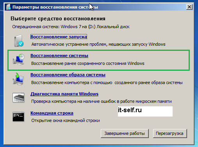Click the Перезагрузка button
198x147 pixels.
(170, 133)
